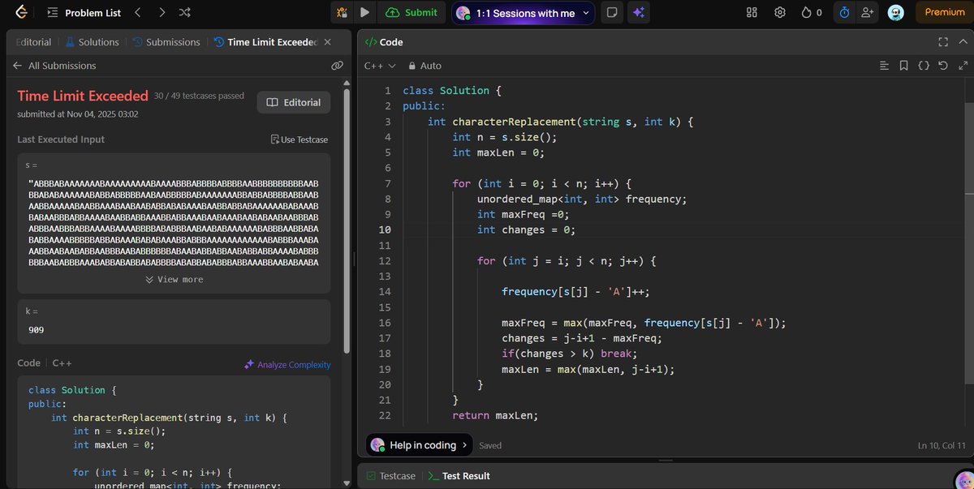Open the layout manager icon

tap(752, 12)
